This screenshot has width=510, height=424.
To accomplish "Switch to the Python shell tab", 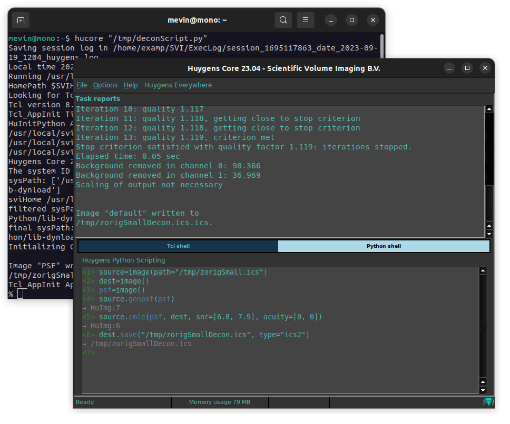I will point(384,246).
